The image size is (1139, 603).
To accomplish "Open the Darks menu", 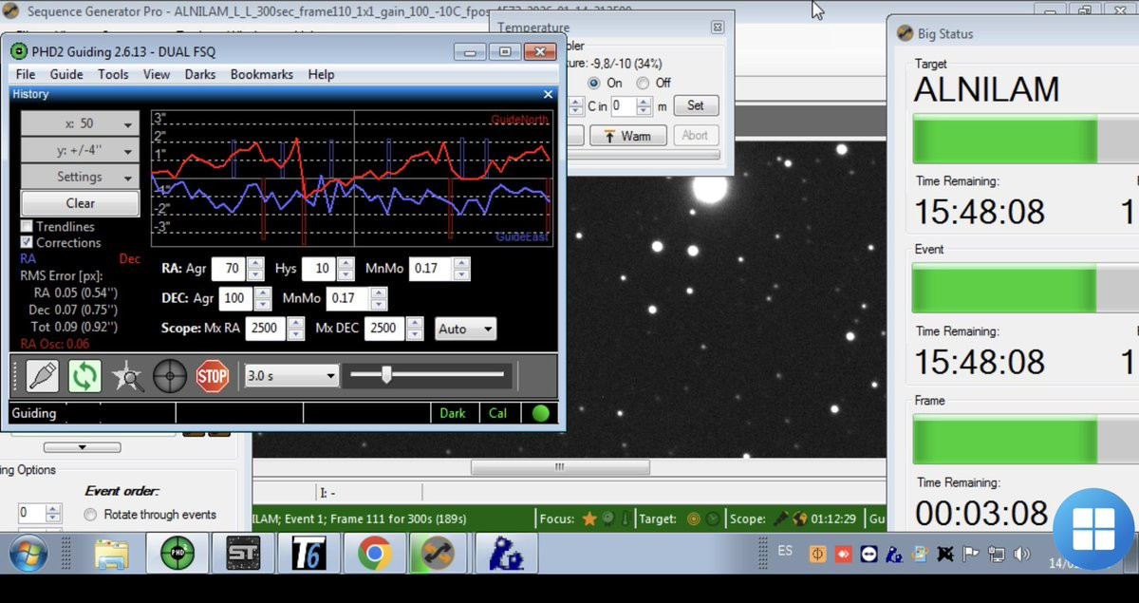I will [199, 74].
